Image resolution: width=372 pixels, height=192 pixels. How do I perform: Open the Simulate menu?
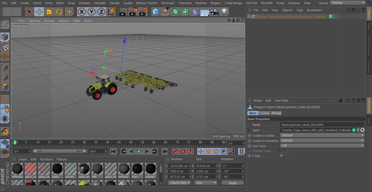[100, 3]
